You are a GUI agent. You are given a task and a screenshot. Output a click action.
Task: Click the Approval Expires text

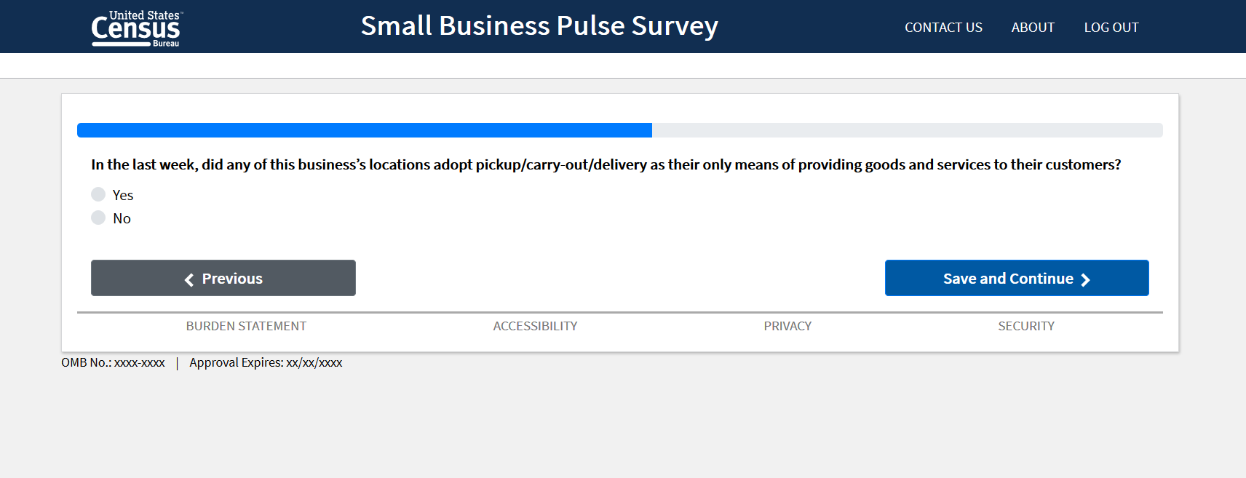click(266, 362)
